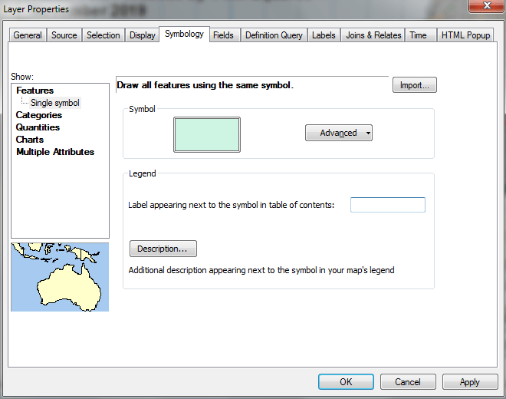Select Quantities in the Show list
506x399 pixels.
click(38, 127)
